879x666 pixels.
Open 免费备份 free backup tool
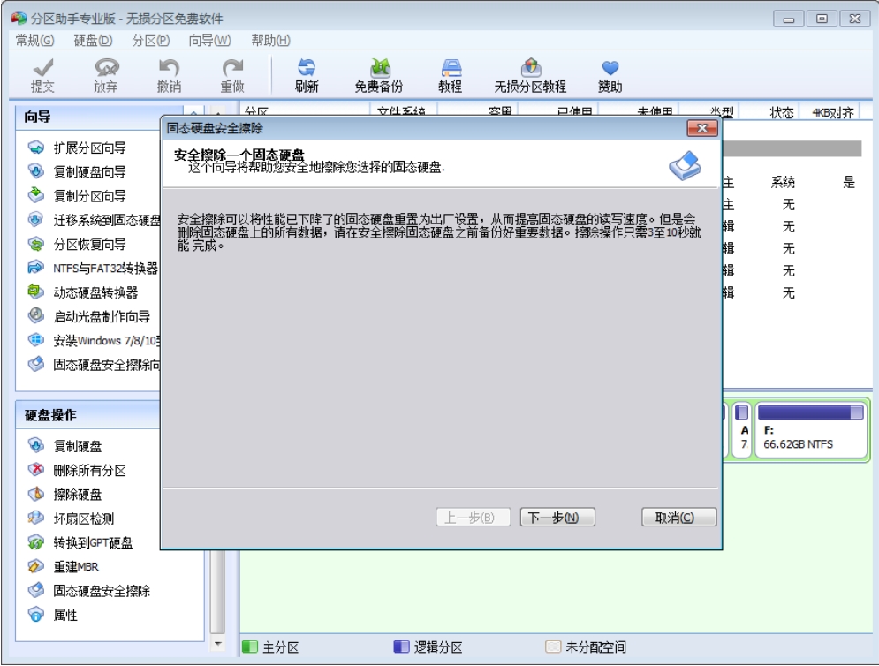378,76
